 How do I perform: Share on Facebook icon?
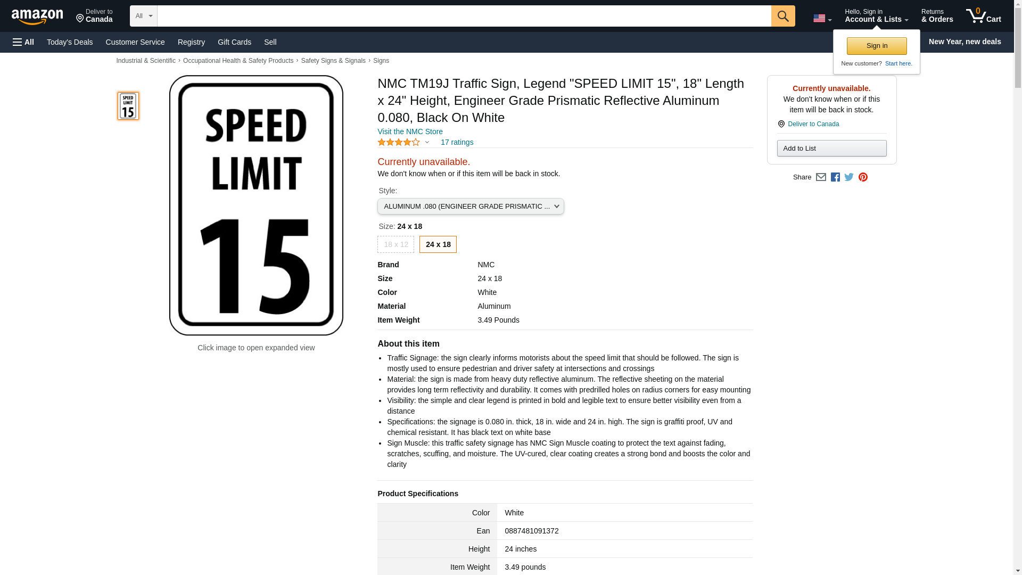click(x=835, y=177)
